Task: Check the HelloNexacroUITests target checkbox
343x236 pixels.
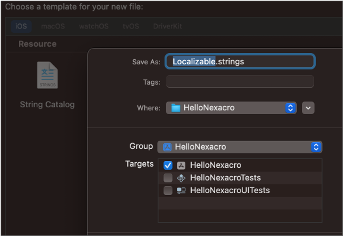Action: coord(168,191)
